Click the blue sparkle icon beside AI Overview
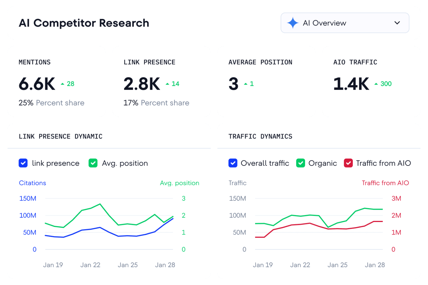This screenshot has height=285, width=428. pyautogui.click(x=293, y=23)
